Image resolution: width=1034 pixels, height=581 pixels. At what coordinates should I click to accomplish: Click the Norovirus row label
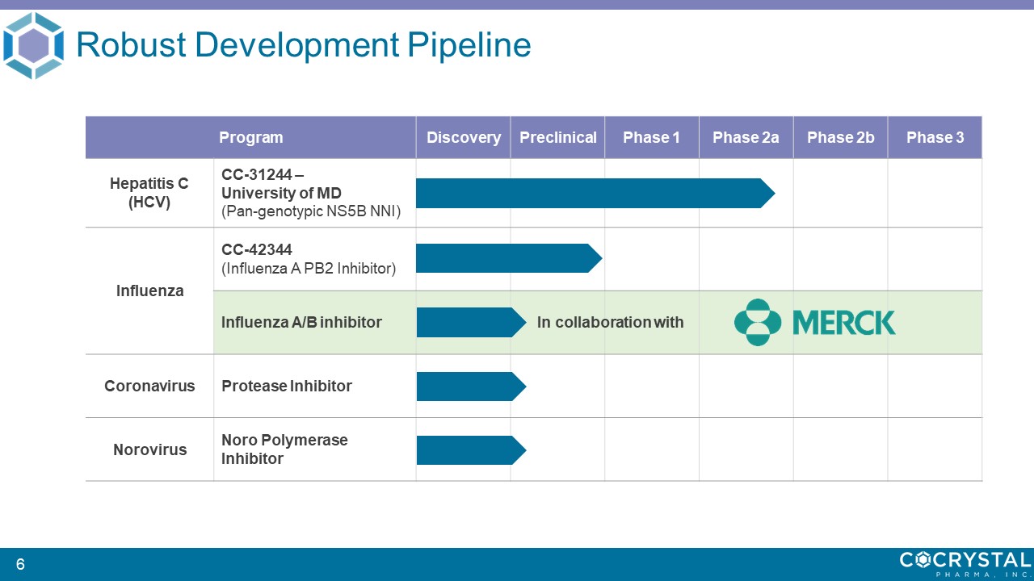(x=149, y=449)
